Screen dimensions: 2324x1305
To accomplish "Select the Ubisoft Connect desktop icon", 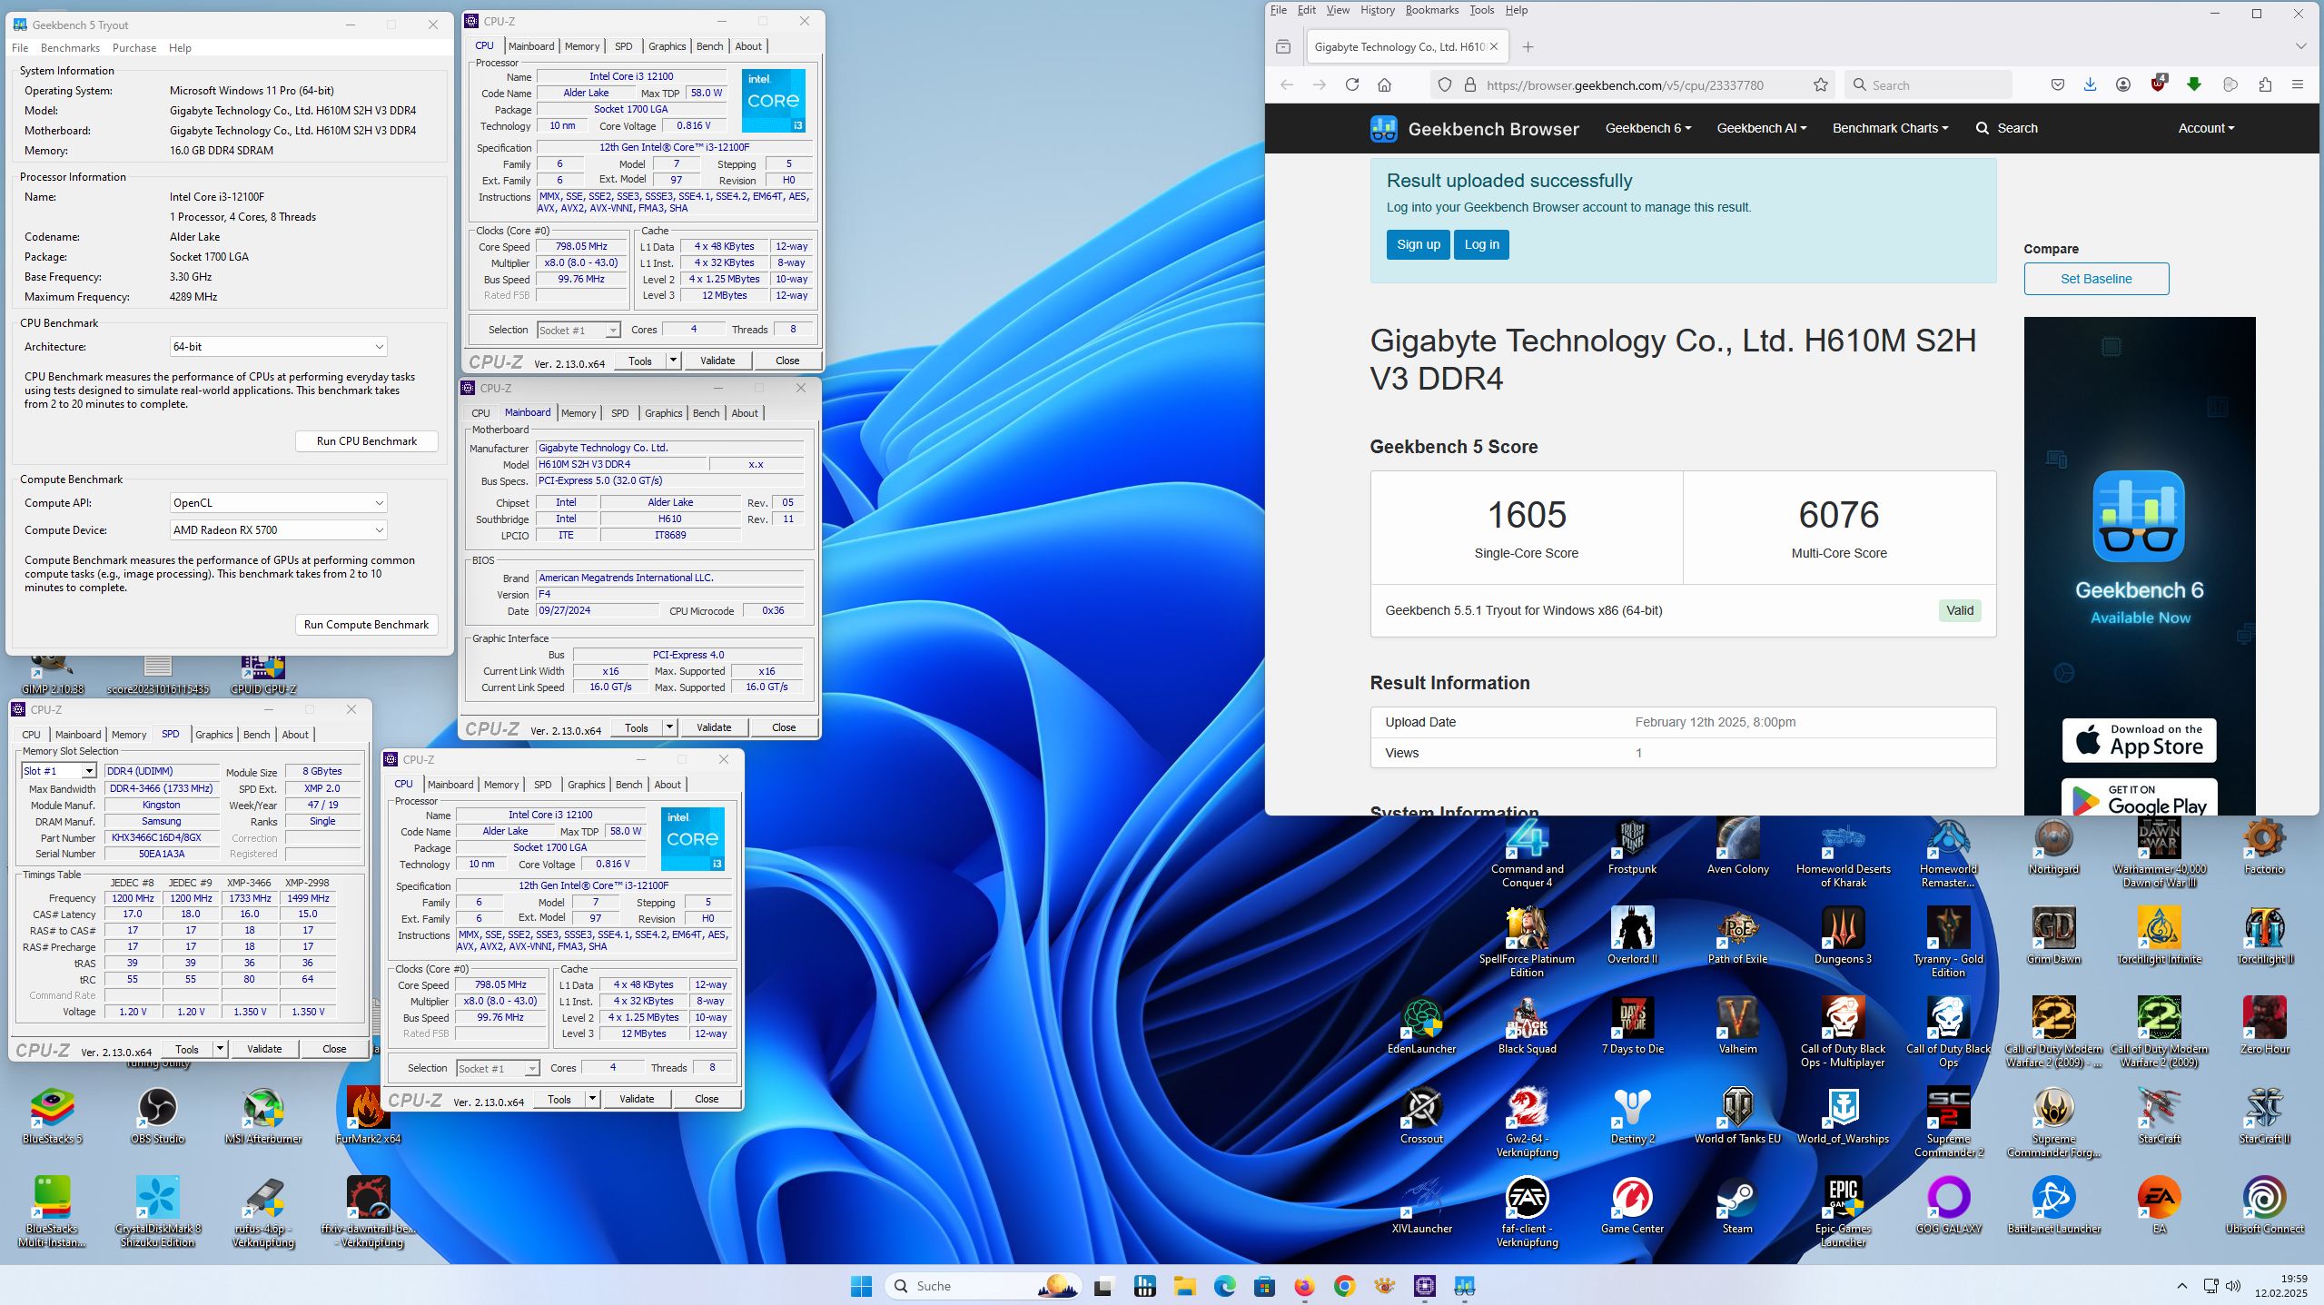I will coord(2264,1205).
